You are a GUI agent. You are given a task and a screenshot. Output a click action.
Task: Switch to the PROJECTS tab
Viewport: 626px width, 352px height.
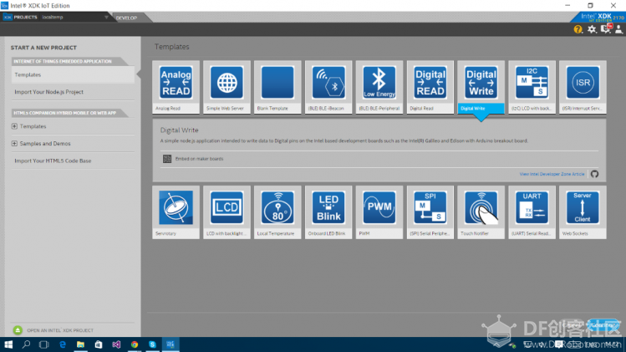tap(20, 18)
